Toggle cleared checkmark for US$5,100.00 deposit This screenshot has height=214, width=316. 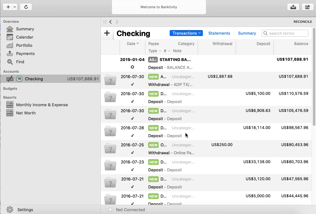click(x=132, y=101)
